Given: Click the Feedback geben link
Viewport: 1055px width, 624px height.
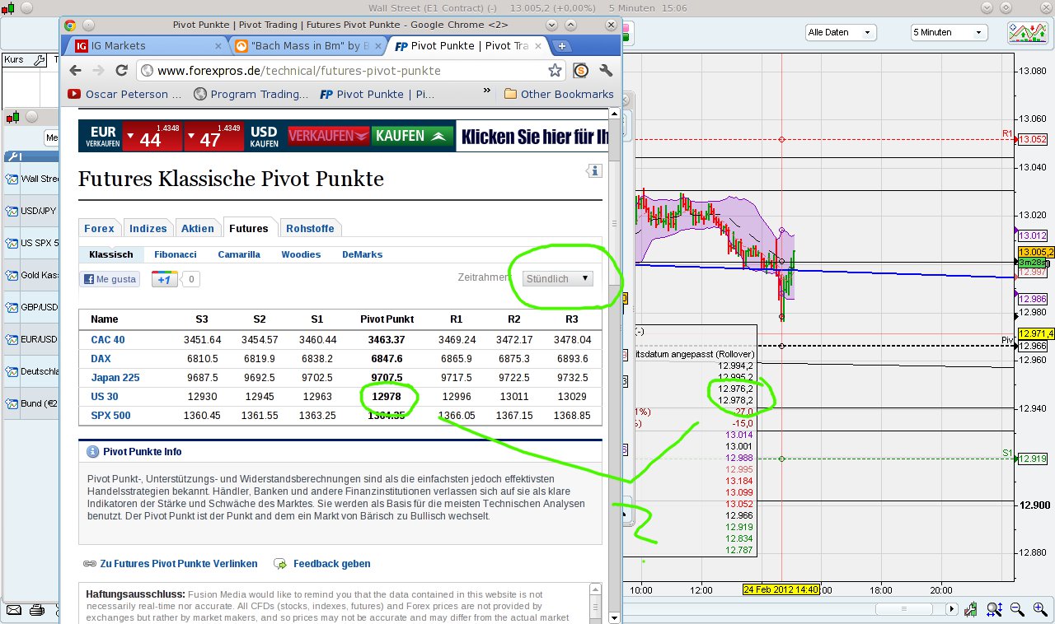Looking at the screenshot, I should click(x=330, y=564).
